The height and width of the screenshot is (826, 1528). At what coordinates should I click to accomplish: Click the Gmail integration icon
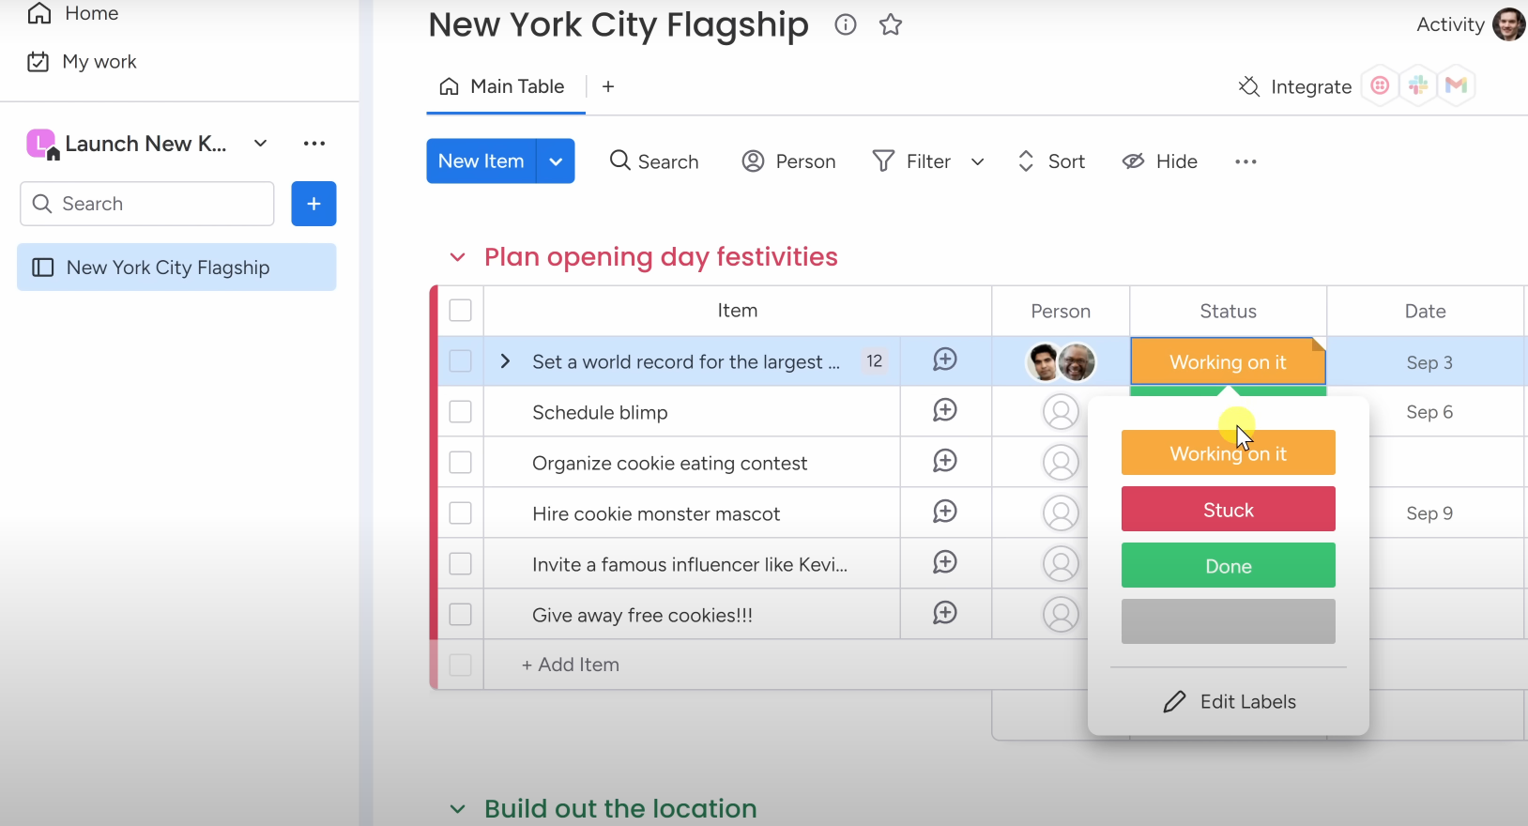(x=1456, y=85)
